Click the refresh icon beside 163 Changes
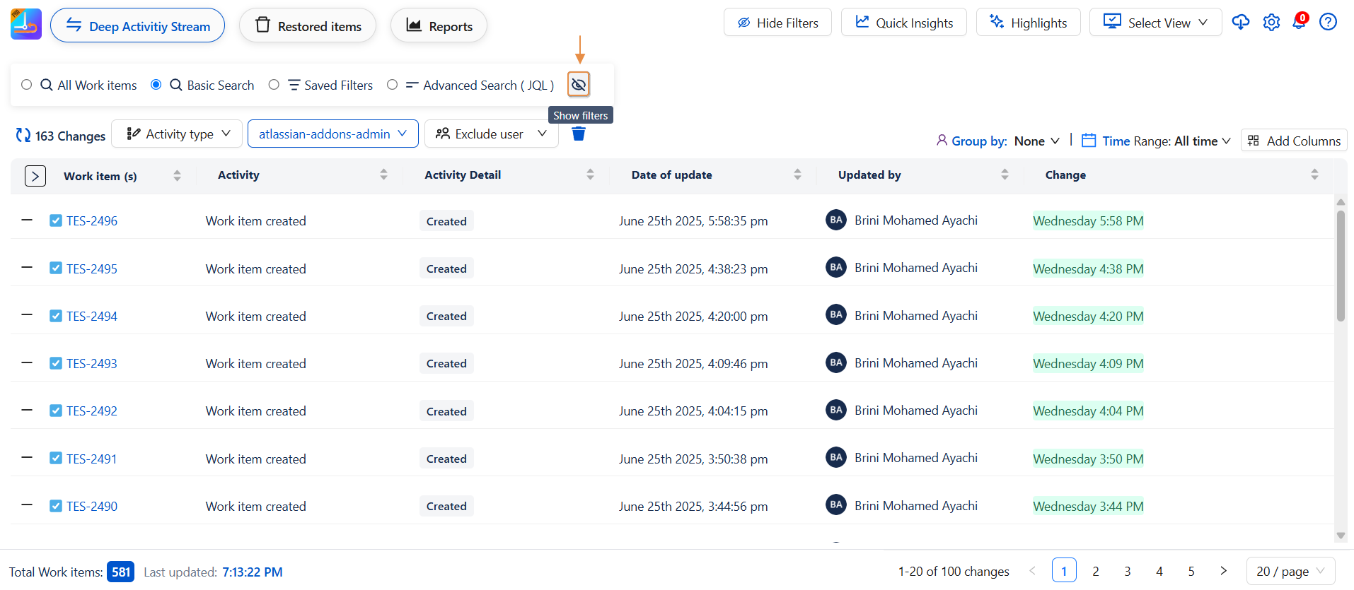Viewport: 1354px width, 590px height. [x=23, y=135]
